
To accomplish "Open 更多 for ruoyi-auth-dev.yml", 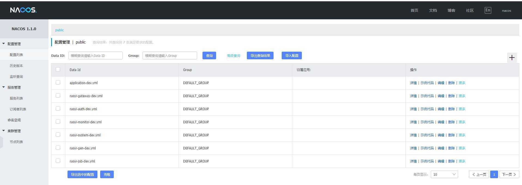I will (462, 109).
